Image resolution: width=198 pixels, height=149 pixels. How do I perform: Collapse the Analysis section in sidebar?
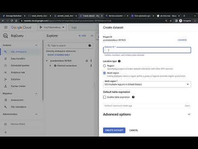tap(36, 45)
